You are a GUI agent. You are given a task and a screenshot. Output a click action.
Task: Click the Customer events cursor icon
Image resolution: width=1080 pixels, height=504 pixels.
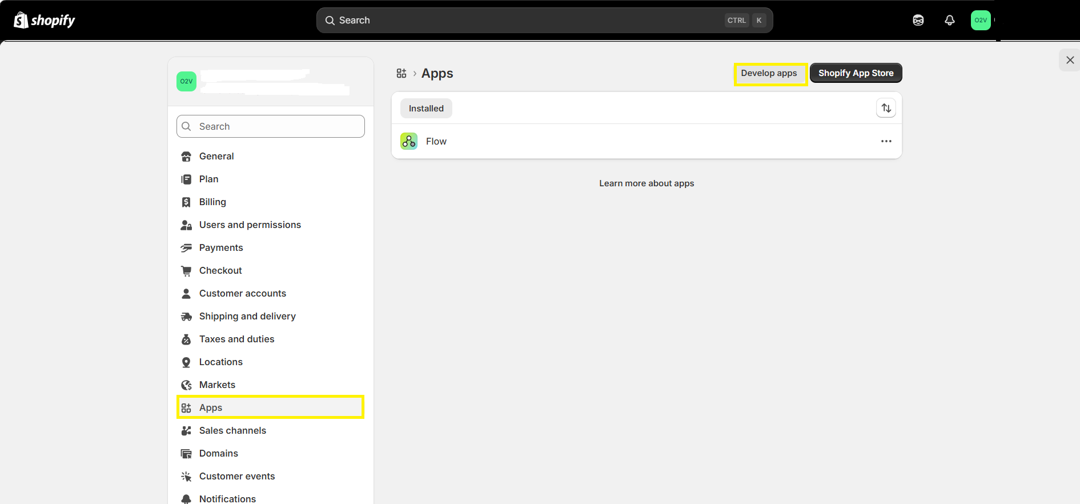tap(186, 477)
